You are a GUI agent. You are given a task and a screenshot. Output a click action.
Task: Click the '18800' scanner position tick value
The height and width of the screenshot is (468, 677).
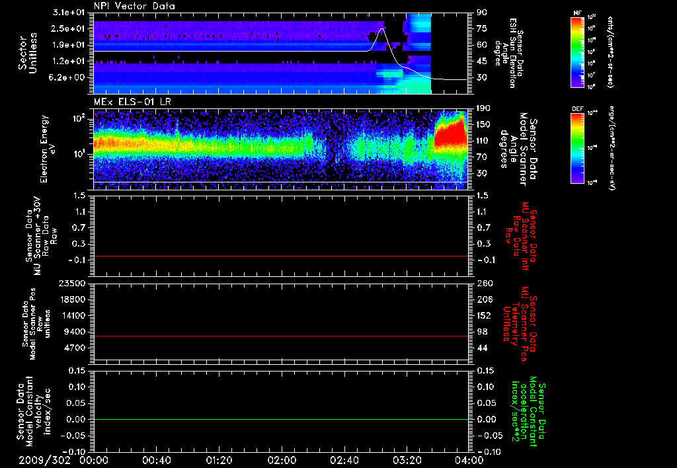tap(72, 299)
